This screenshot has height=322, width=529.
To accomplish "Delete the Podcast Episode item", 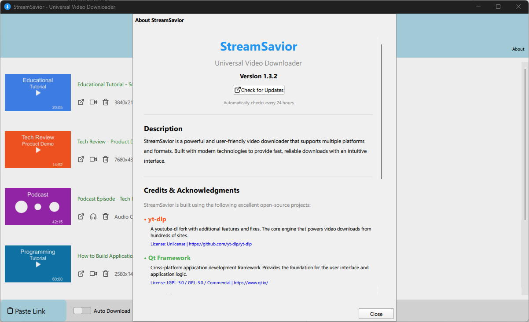I will [x=106, y=216].
